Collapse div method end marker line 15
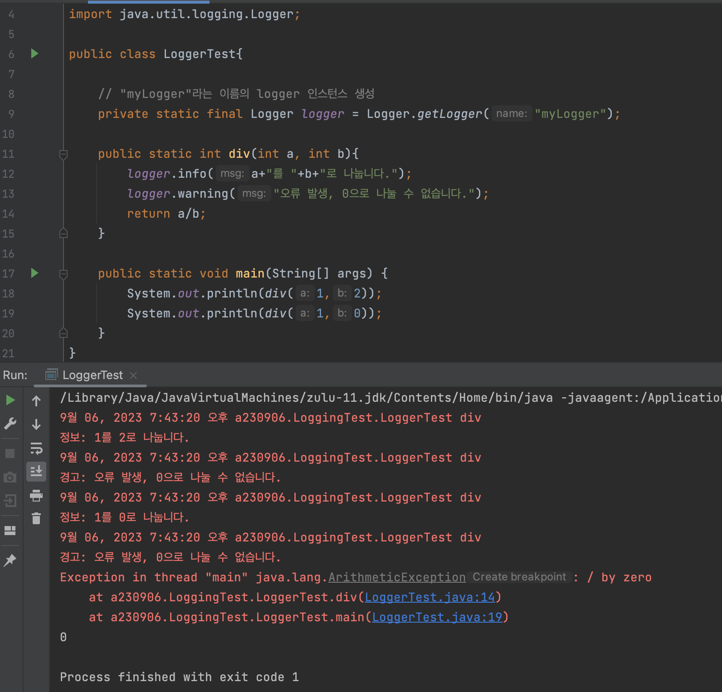The image size is (722, 692). pos(63,233)
